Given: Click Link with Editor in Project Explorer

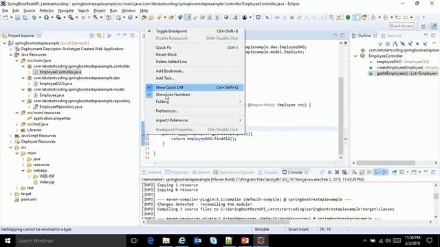Looking at the screenshot, I should pos(99,36).
